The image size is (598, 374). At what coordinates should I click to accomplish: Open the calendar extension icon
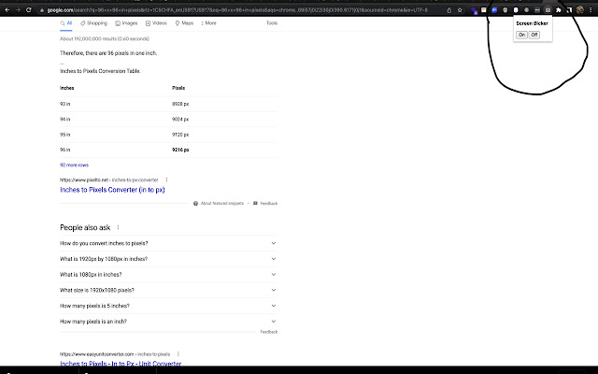[x=484, y=10]
